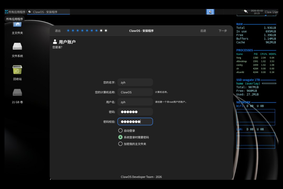283x189 pixels.
Task: Click the 下一步 next button
Action: pyautogui.click(x=223, y=31)
